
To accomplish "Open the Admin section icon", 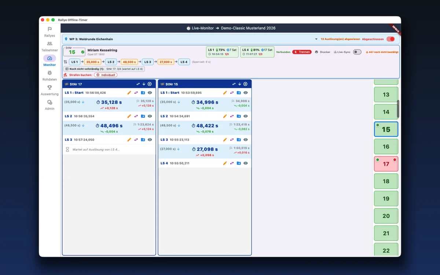I will tap(49, 102).
